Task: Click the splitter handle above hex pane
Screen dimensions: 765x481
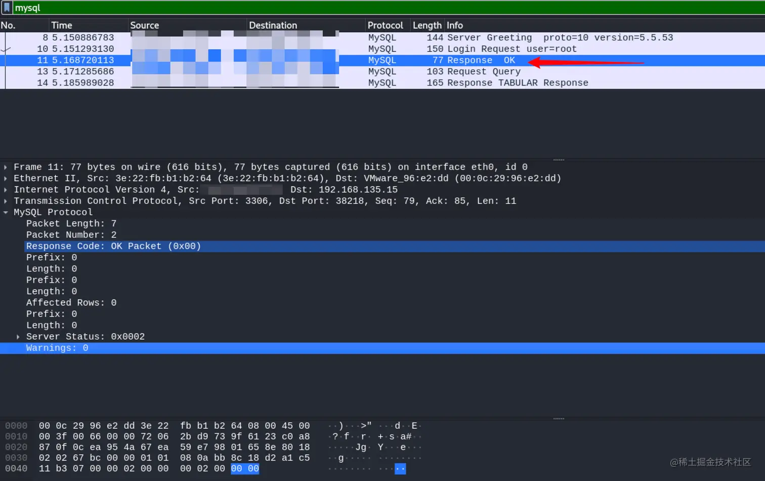Action: point(559,419)
